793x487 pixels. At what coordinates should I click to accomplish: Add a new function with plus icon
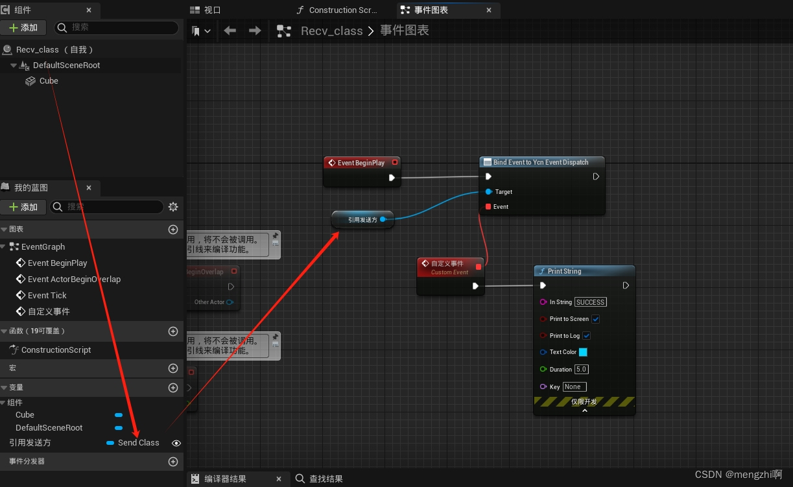[x=173, y=331]
